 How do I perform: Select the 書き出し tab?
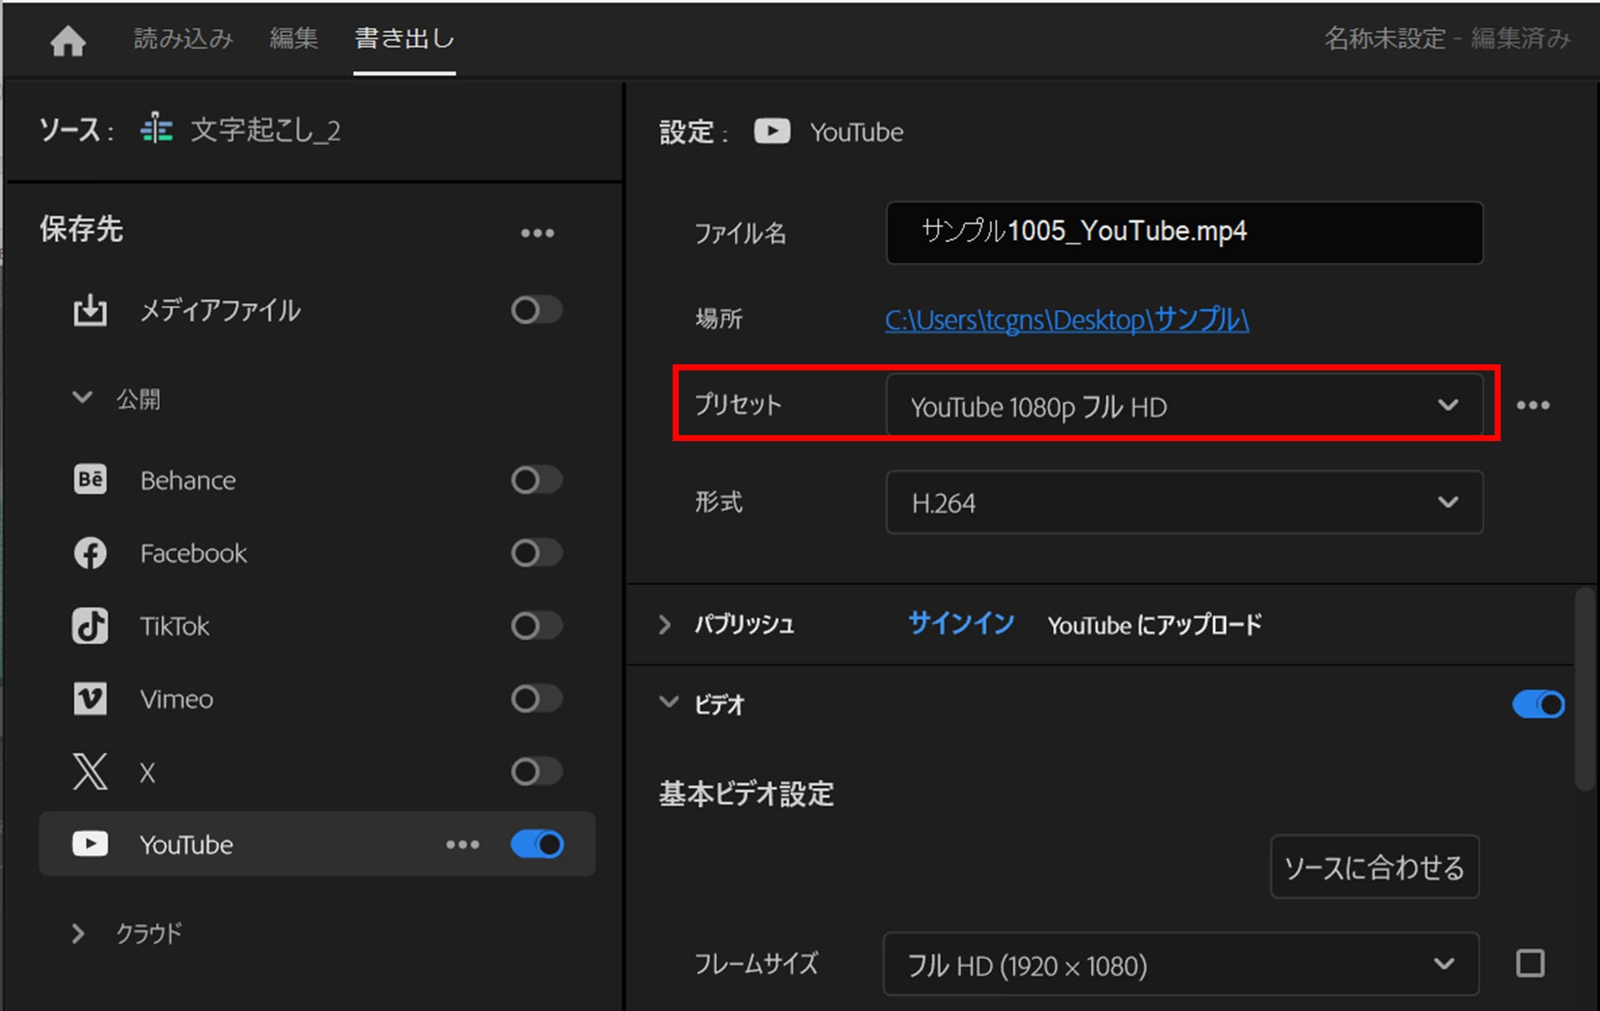point(404,39)
